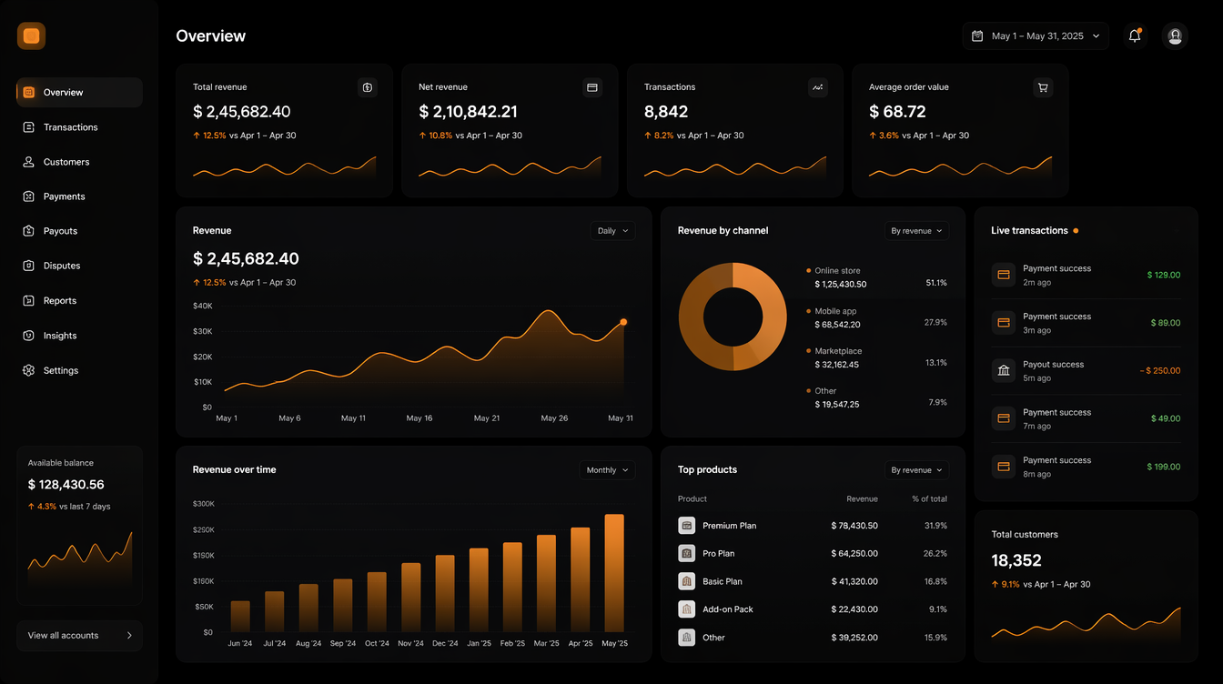Image resolution: width=1223 pixels, height=684 pixels.
Task: Click the $ 68,542.20 Mobile app value
Action: [x=837, y=325]
